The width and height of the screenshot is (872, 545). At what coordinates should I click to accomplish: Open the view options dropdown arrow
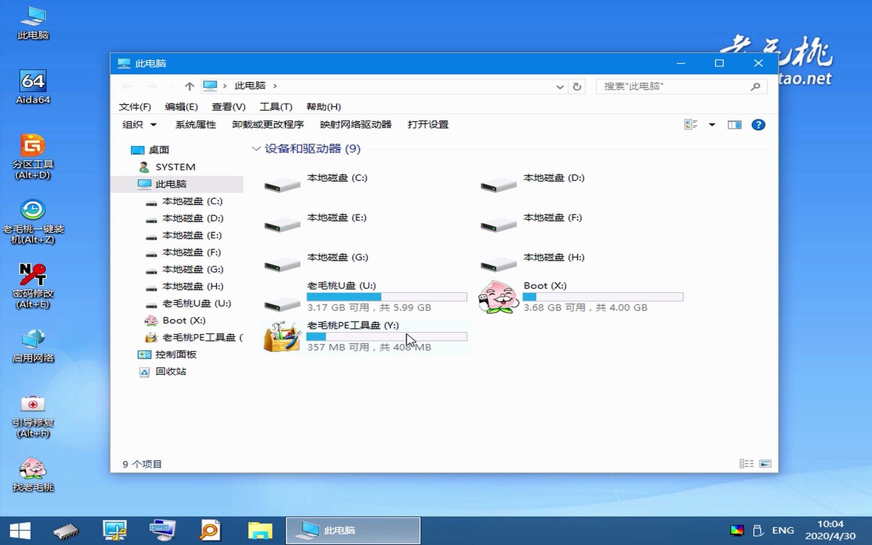[x=712, y=124]
